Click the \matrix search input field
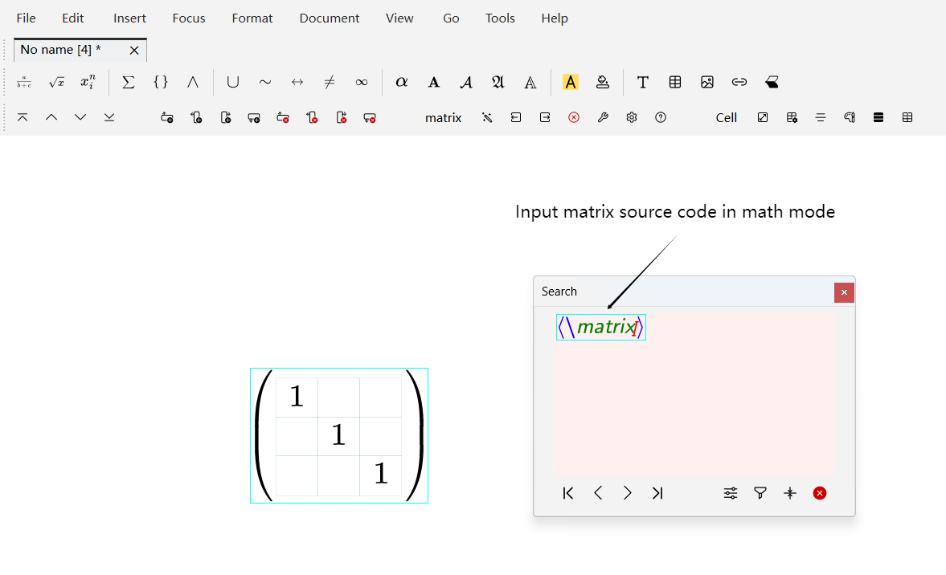Viewport: 946px width, 575px height. 601,327
